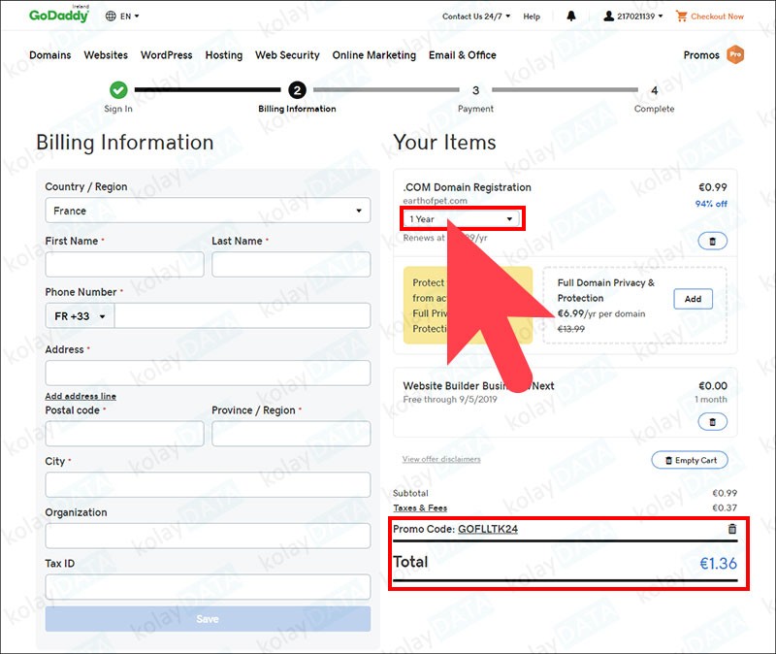Click the GoDaddy logo

(59, 15)
